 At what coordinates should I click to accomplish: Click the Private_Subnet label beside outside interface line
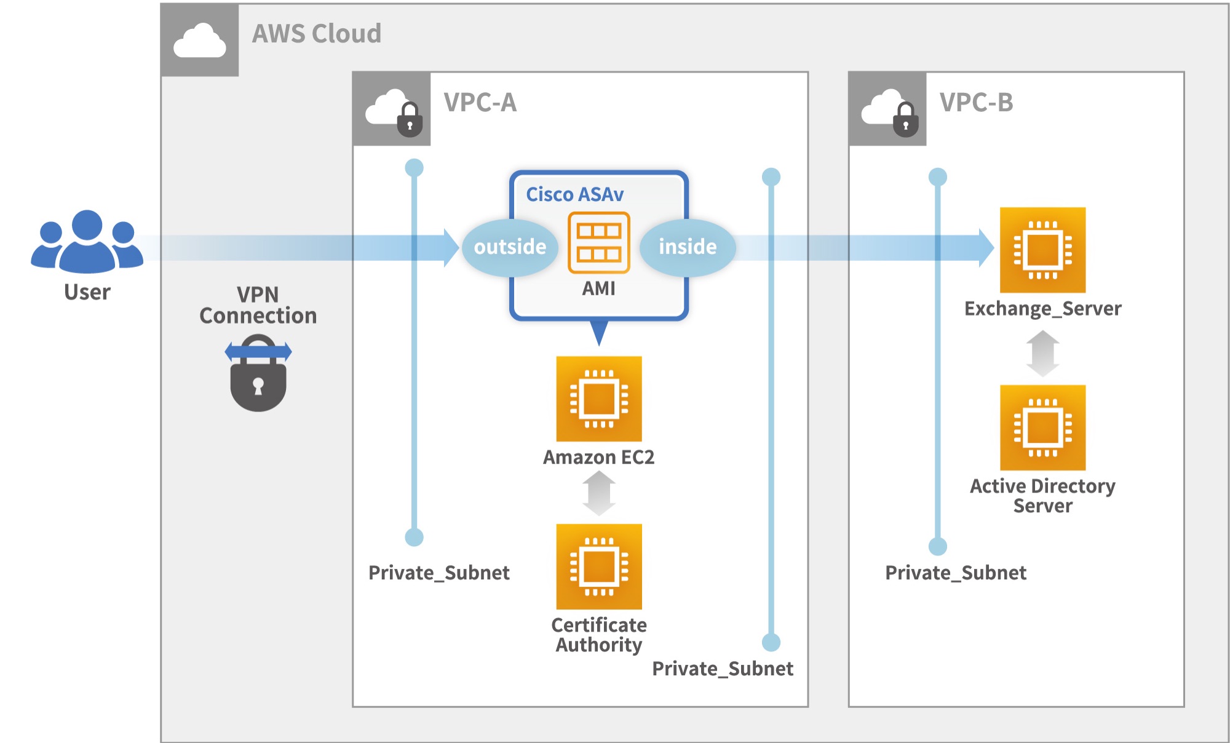tap(439, 573)
